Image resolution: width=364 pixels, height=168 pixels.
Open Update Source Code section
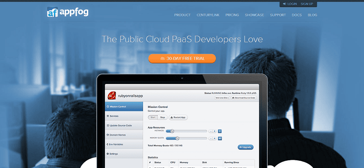[124, 125]
